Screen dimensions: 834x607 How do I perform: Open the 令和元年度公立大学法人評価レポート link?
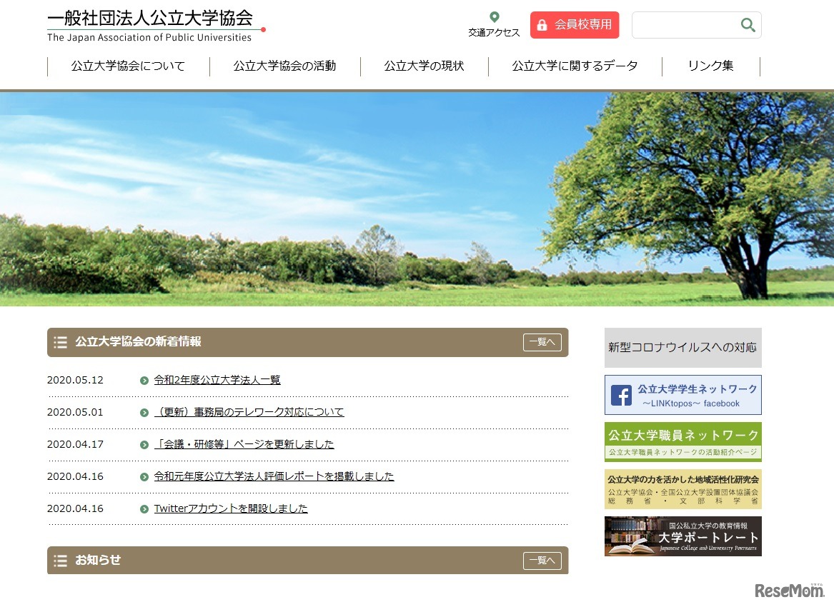click(x=274, y=476)
